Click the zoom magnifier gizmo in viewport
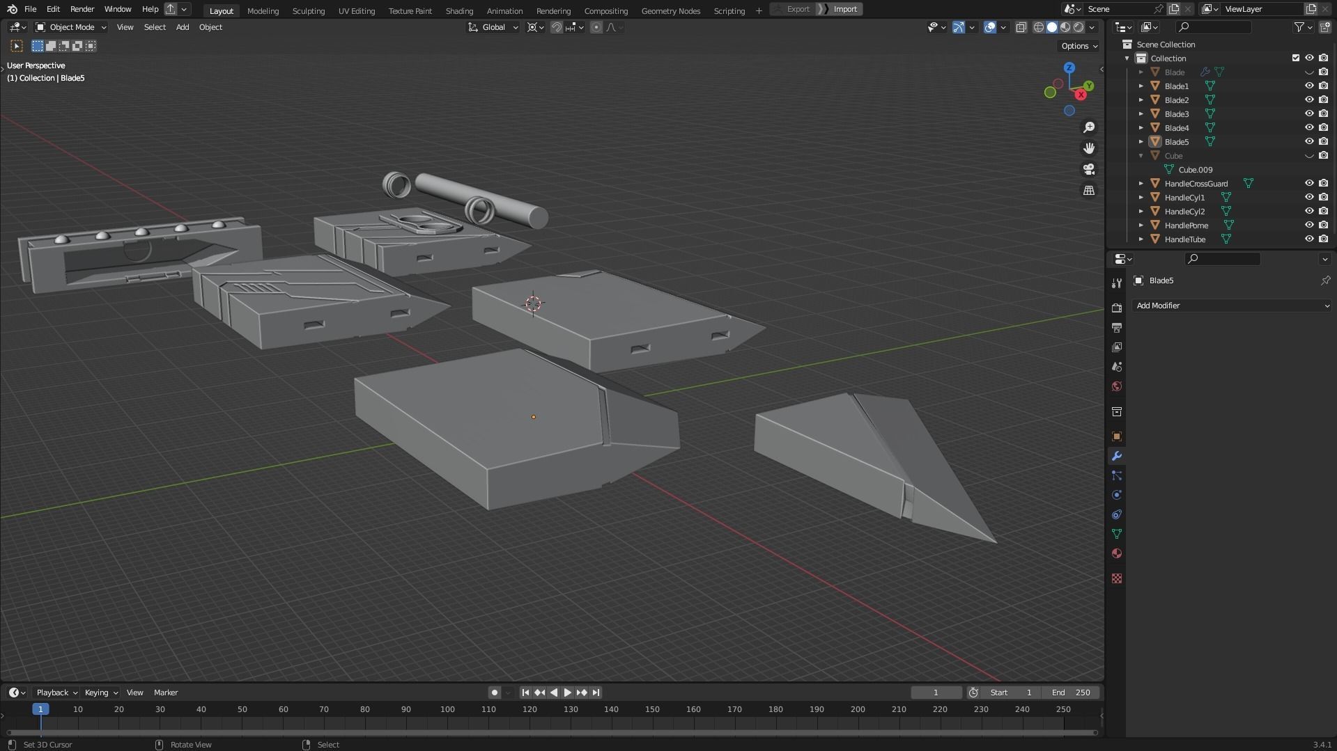 coord(1088,127)
